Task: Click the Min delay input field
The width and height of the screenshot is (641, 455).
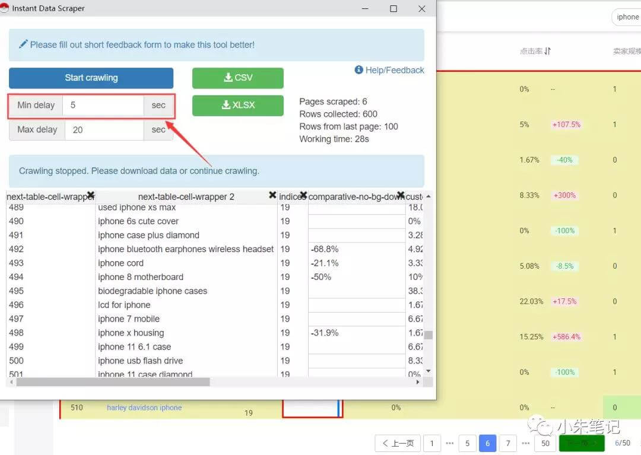Action: coord(103,105)
